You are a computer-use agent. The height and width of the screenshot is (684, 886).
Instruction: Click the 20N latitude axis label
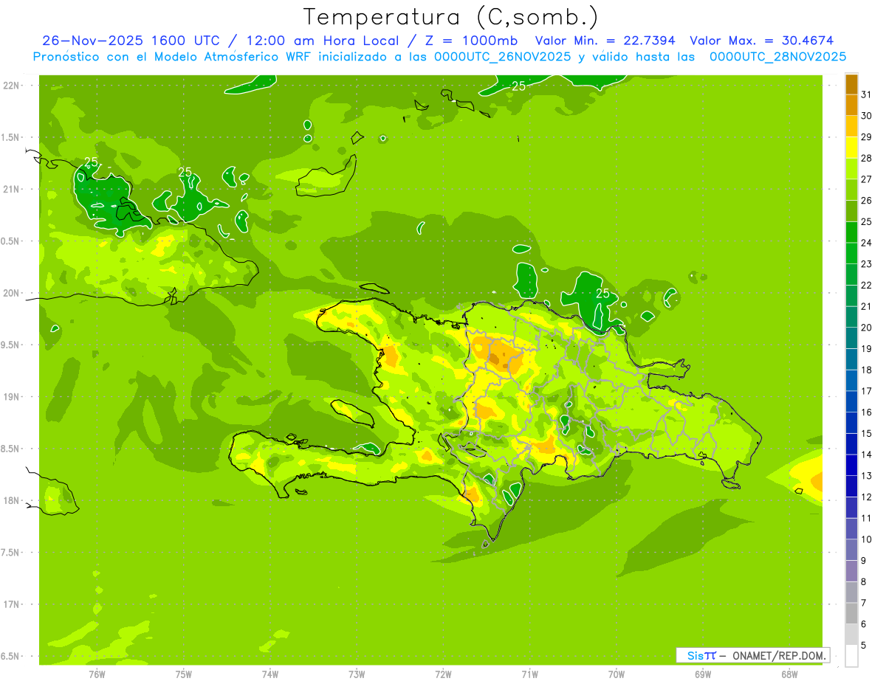click(x=11, y=293)
